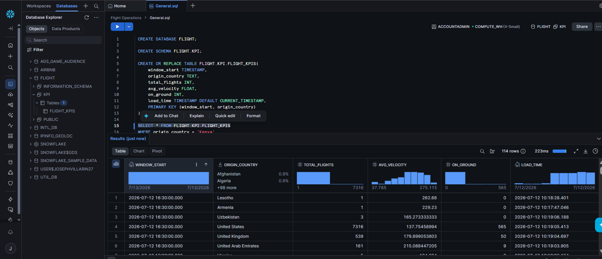The height and width of the screenshot is (259, 602).
Task: Switch to Data Products
Action: pos(66,29)
